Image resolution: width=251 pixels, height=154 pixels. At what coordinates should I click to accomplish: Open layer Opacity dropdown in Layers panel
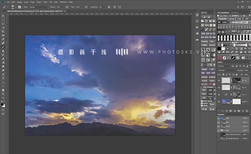coord(250,70)
